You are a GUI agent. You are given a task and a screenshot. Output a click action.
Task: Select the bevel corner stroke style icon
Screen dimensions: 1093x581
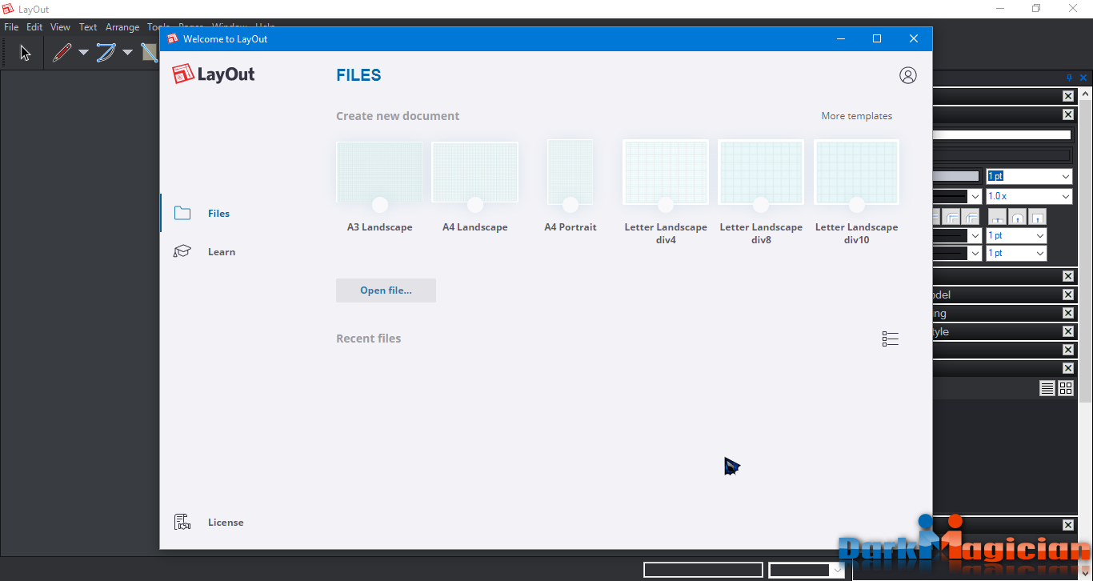point(971,217)
